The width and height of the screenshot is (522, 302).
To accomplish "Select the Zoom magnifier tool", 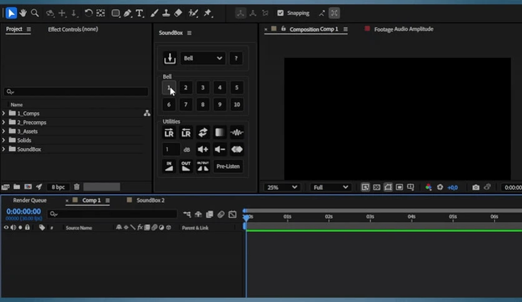I will tap(34, 13).
